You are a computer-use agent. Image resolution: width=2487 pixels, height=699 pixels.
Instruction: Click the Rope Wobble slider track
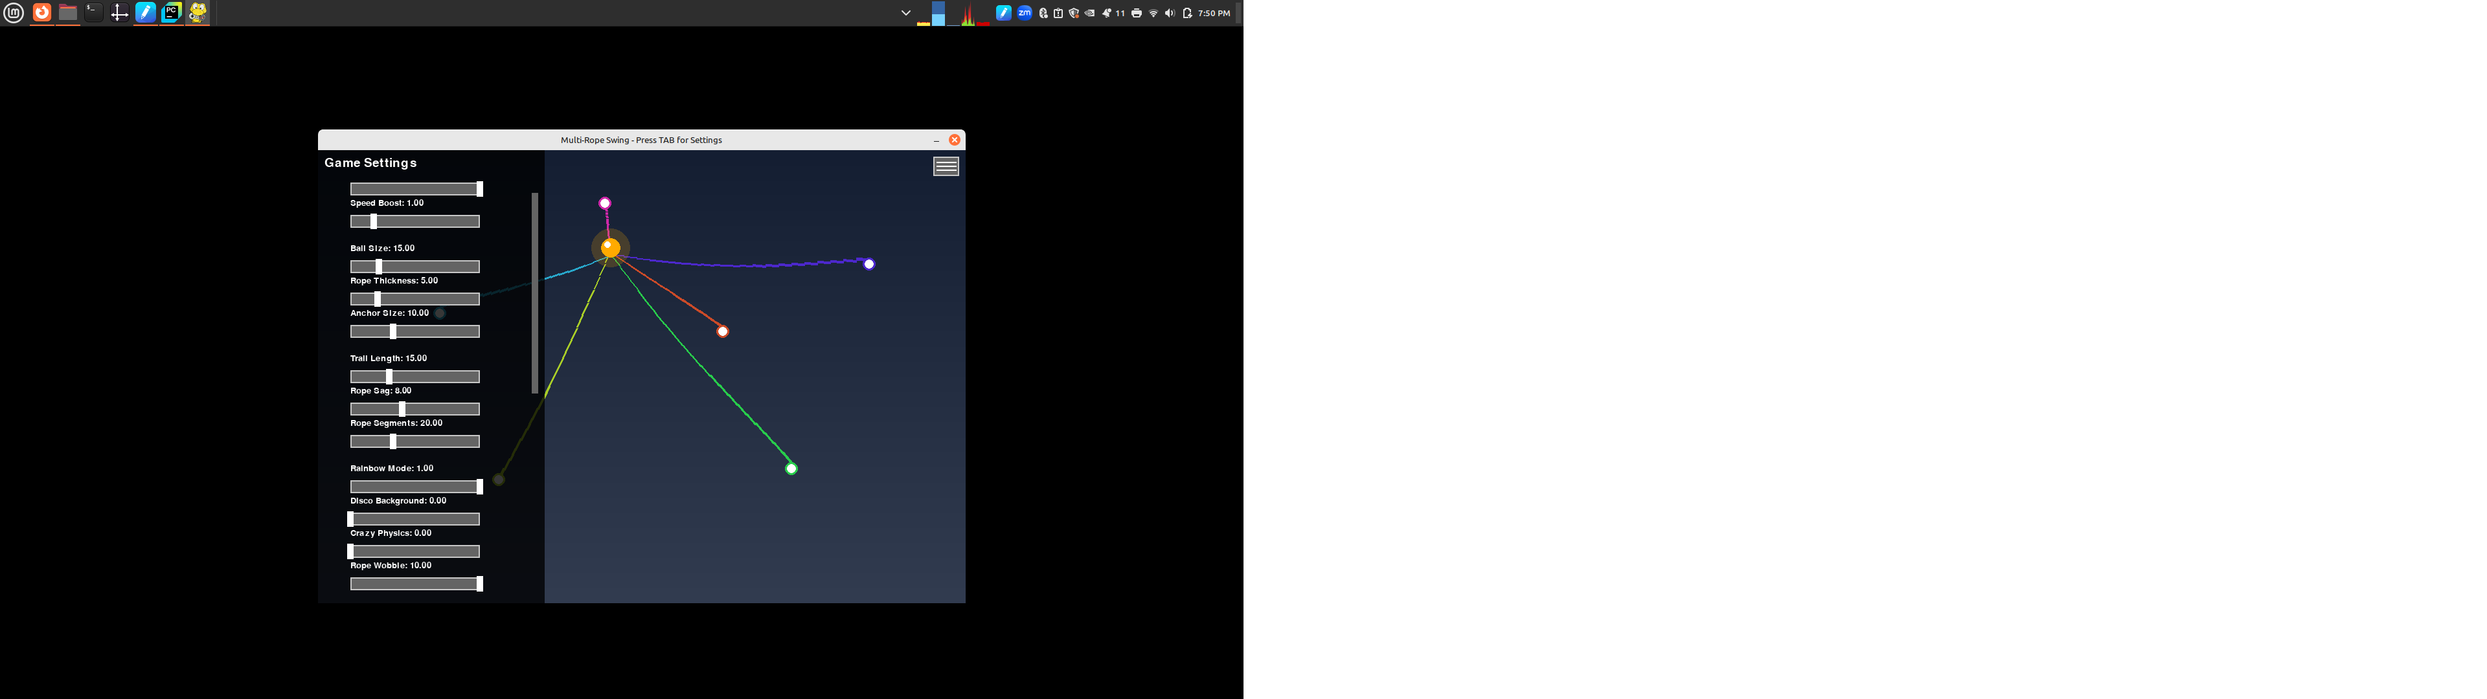coord(415,584)
